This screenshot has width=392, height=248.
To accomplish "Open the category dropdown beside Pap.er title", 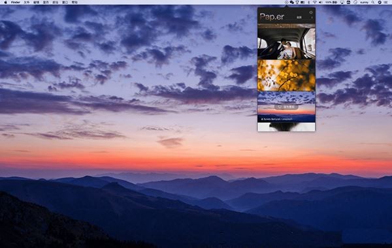I will pos(299,18).
